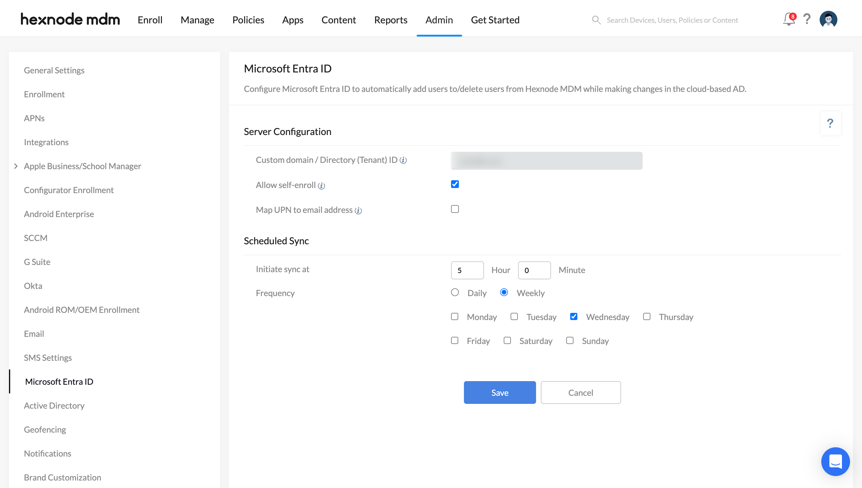The width and height of the screenshot is (862, 488).
Task: Uncheck the Wednesday checkbox
Action: [x=573, y=316]
